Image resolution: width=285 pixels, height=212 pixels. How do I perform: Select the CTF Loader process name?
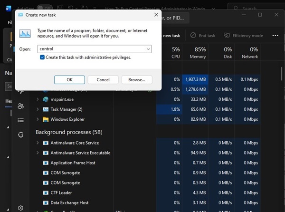click(x=61, y=193)
